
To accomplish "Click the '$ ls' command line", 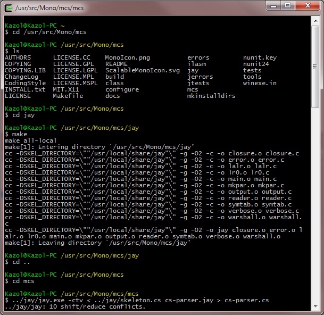I will pos(12,51).
